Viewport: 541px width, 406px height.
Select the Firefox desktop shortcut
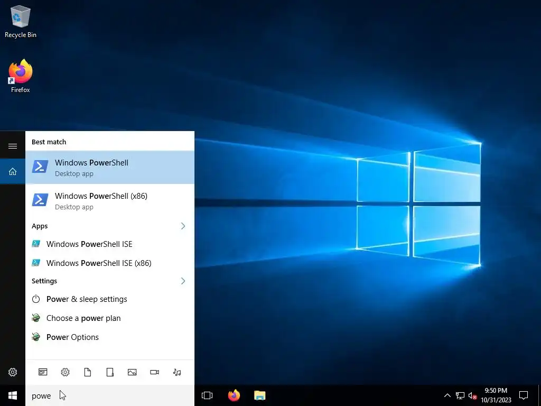21,76
